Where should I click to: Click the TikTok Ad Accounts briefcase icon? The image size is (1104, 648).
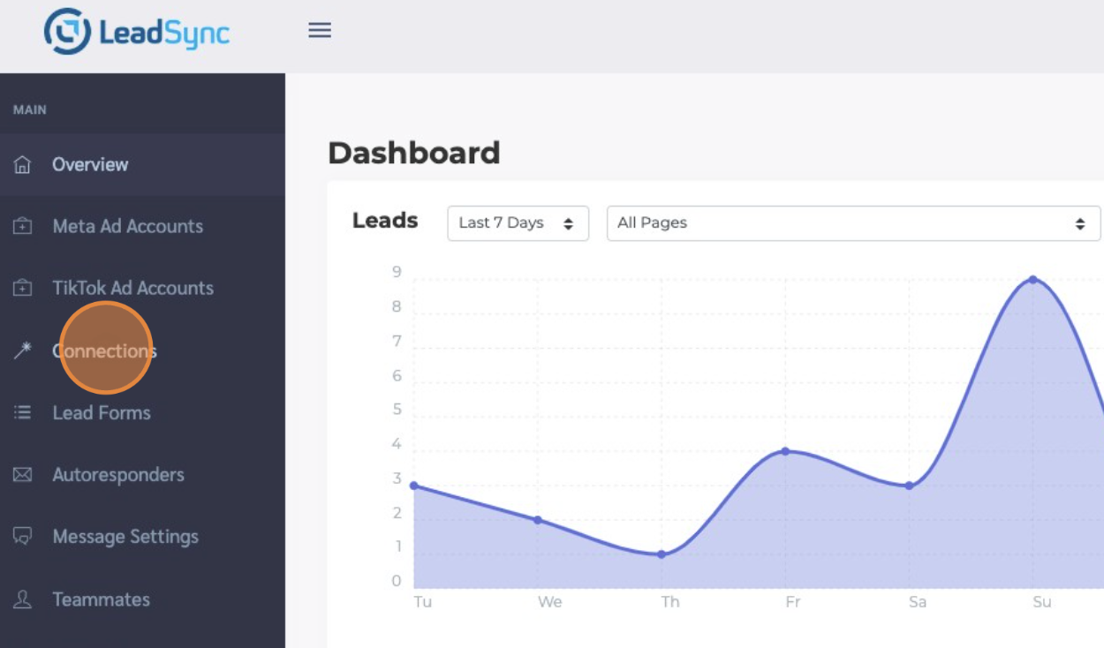pyautogui.click(x=23, y=288)
